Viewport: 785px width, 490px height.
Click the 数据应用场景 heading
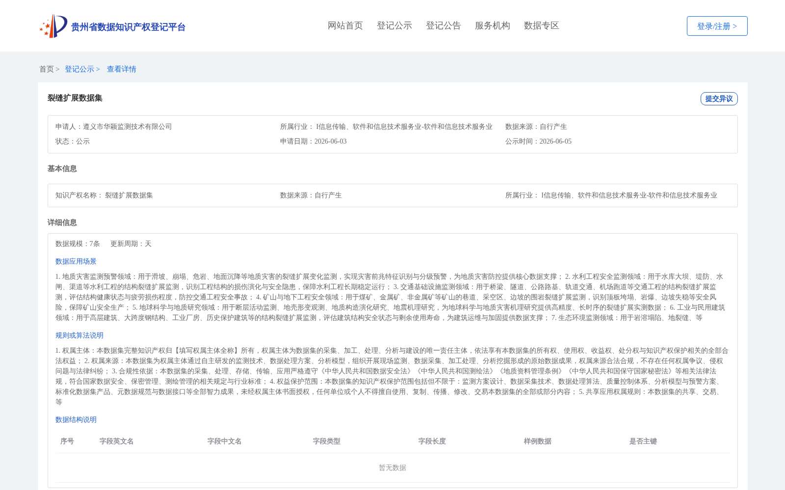point(76,261)
